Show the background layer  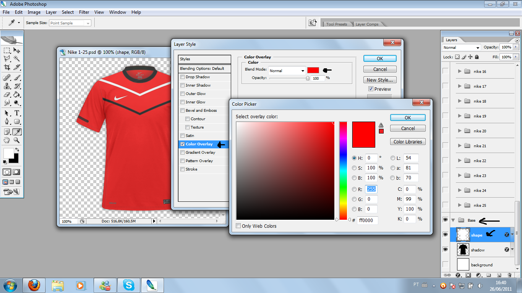(x=445, y=264)
